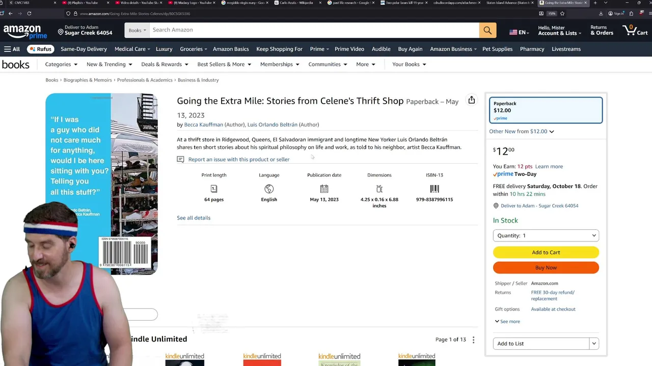Expand Other New from $12.00
652x366 pixels.
click(x=522, y=131)
